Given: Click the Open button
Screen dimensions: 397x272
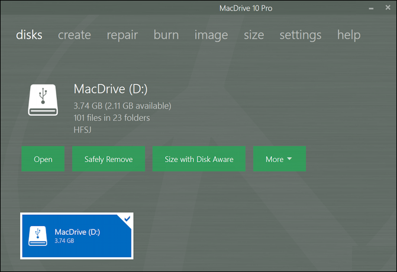Looking at the screenshot, I should pyautogui.click(x=43, y=159).
